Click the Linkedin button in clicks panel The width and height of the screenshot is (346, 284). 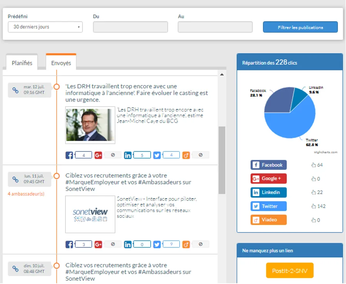click(x=269, y=193)
